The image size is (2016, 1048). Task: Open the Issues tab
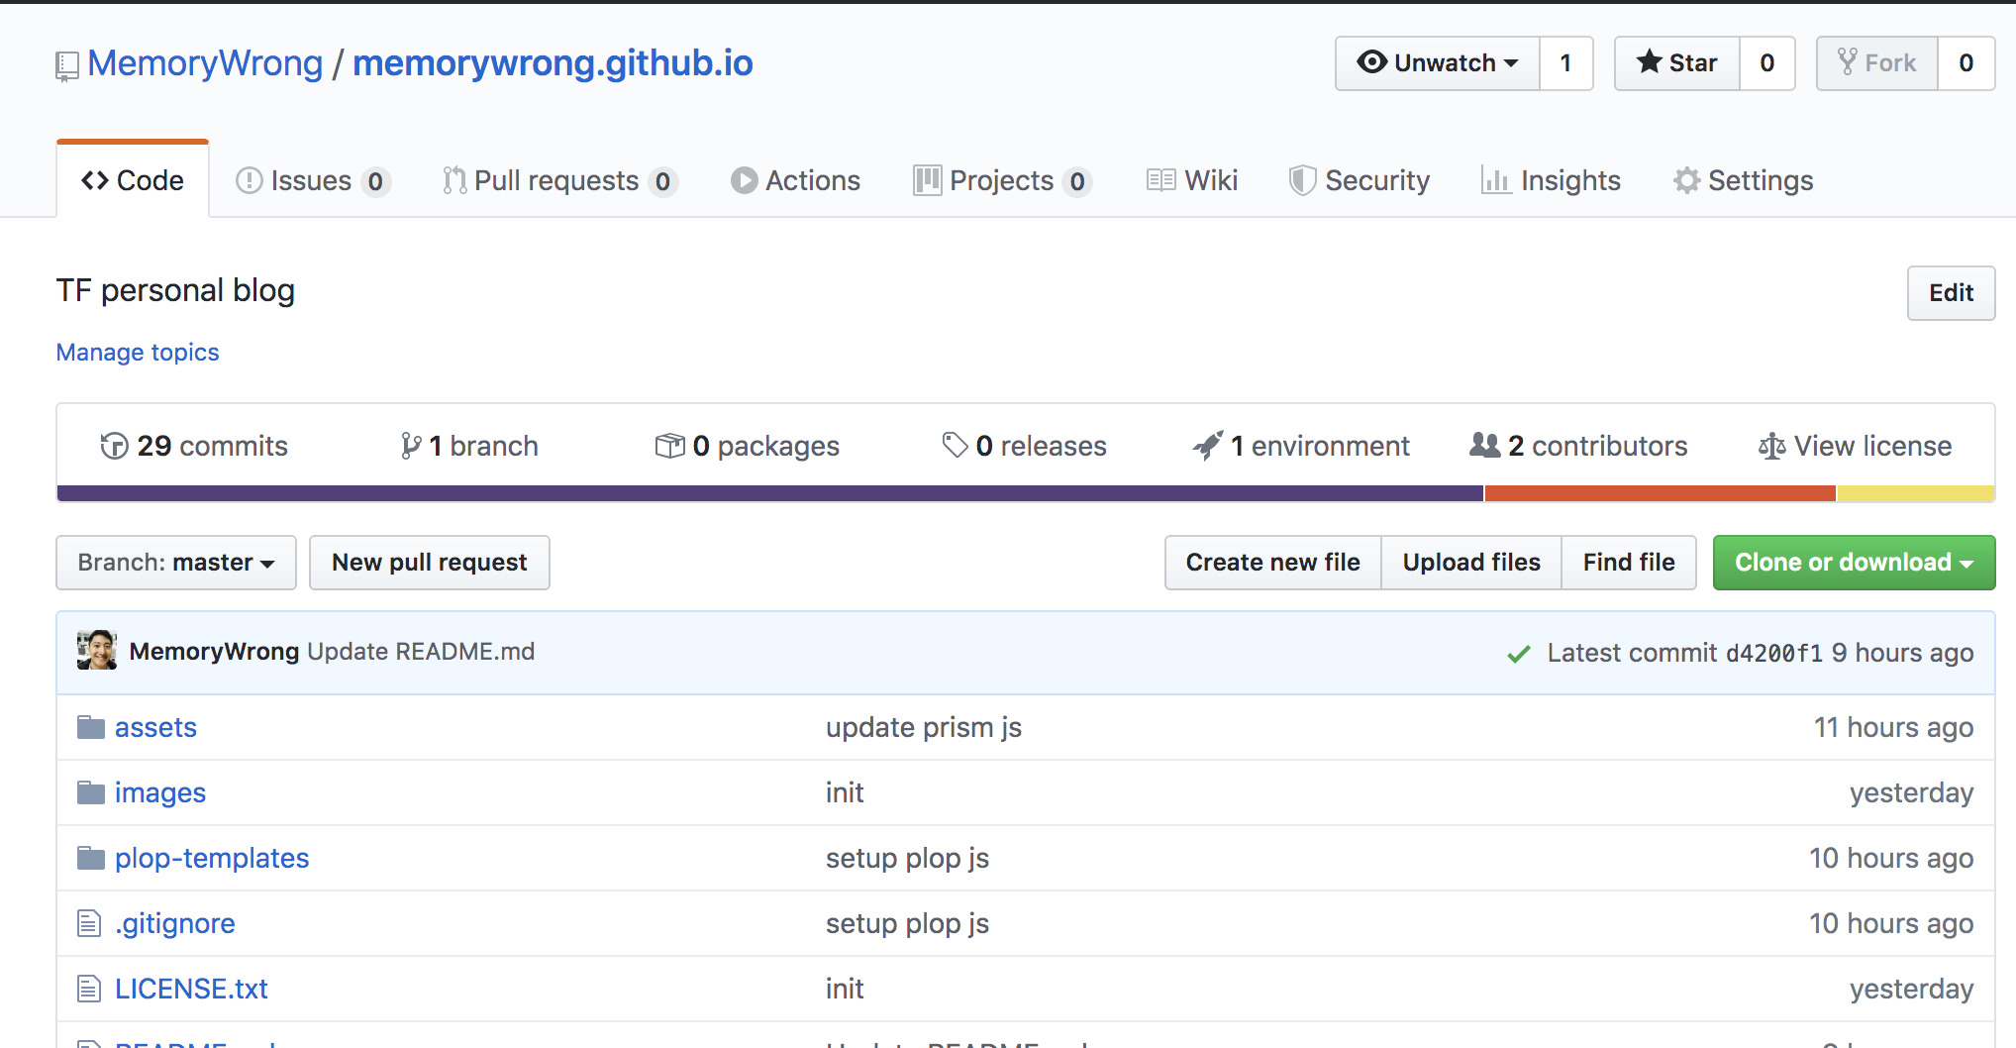tap(312, 180)
